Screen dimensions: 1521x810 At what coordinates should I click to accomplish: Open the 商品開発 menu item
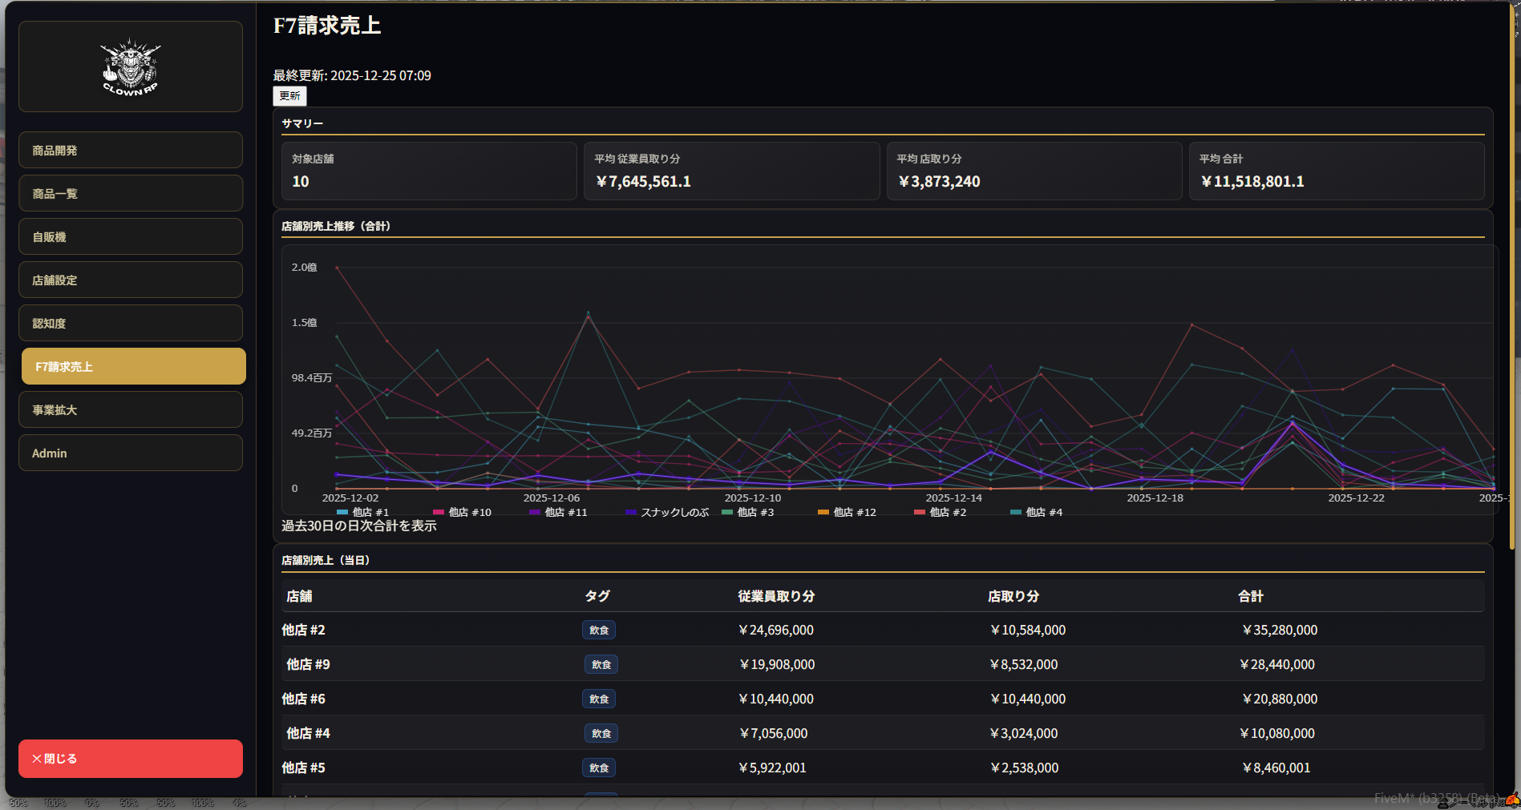pos(131,151)
